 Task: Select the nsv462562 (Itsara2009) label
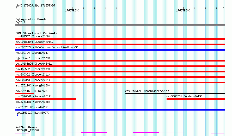(33, 69)
